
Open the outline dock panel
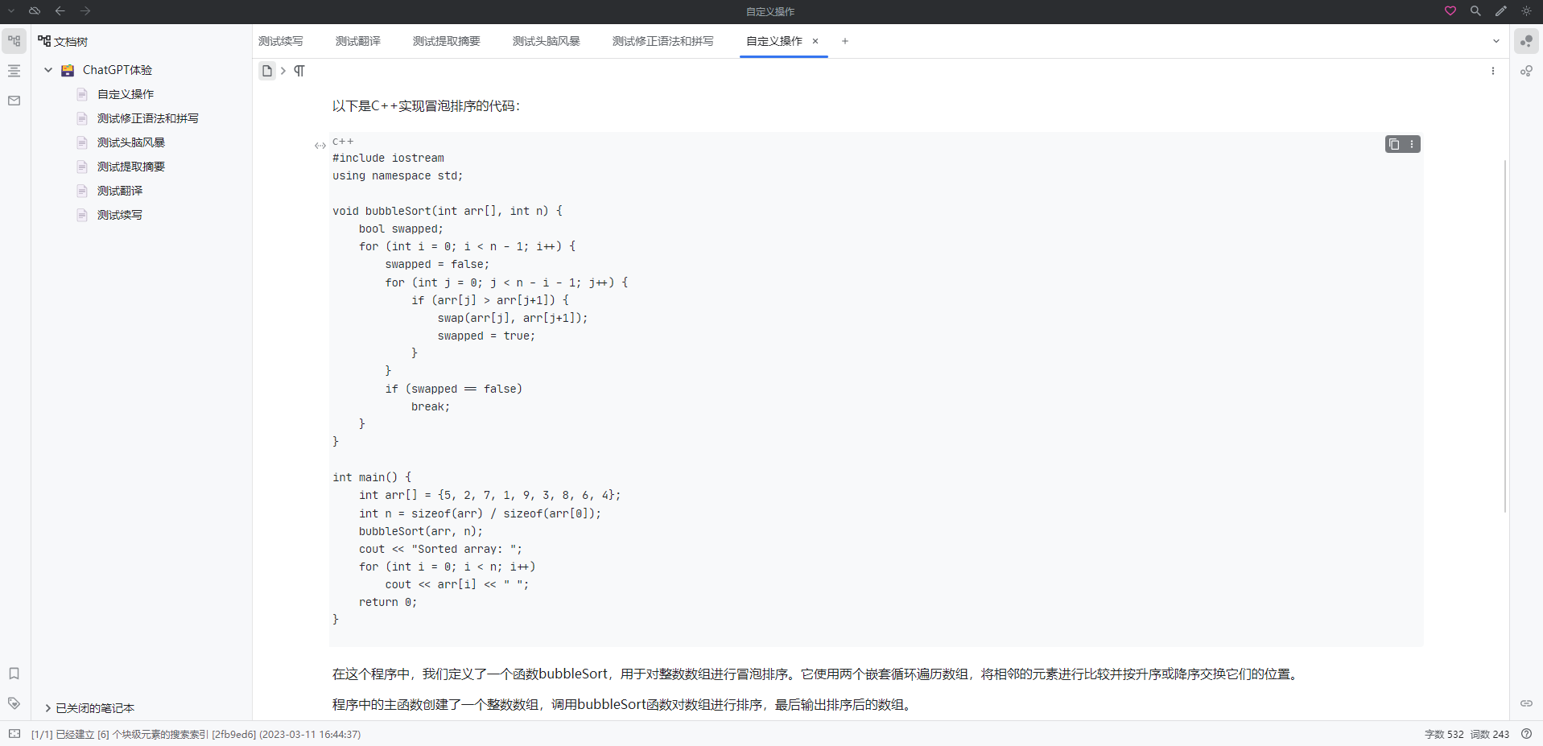tap(14, 71)
